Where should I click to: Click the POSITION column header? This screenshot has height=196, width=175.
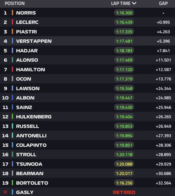(14, 4)
